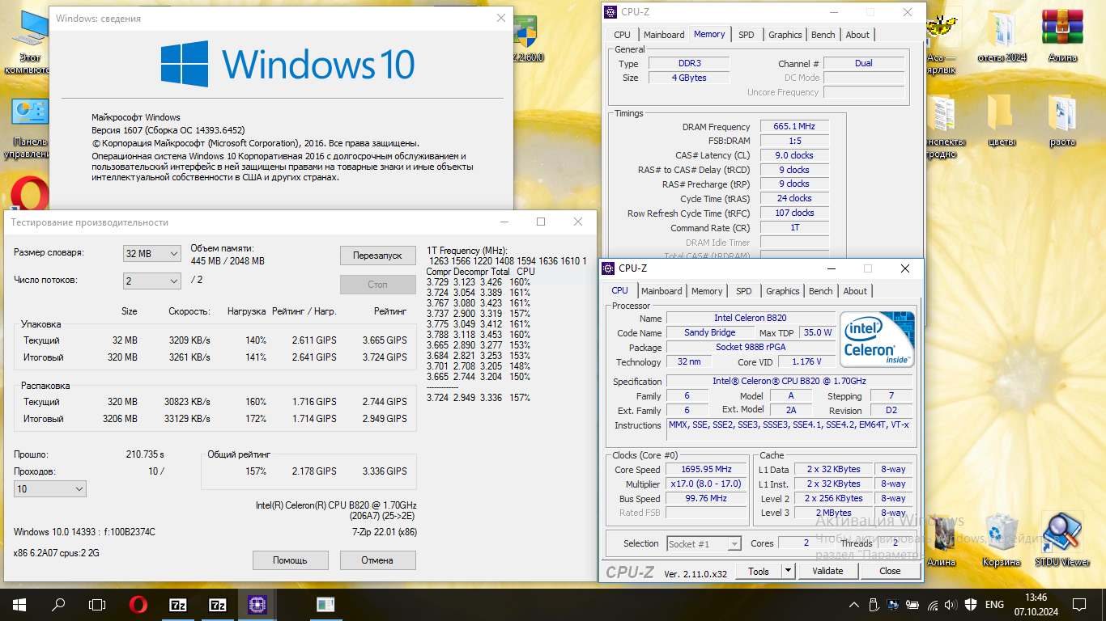This screenshot has width=1106, height=621.
Task: Click Memory Type DDR3 field
Action: (689, 64)
